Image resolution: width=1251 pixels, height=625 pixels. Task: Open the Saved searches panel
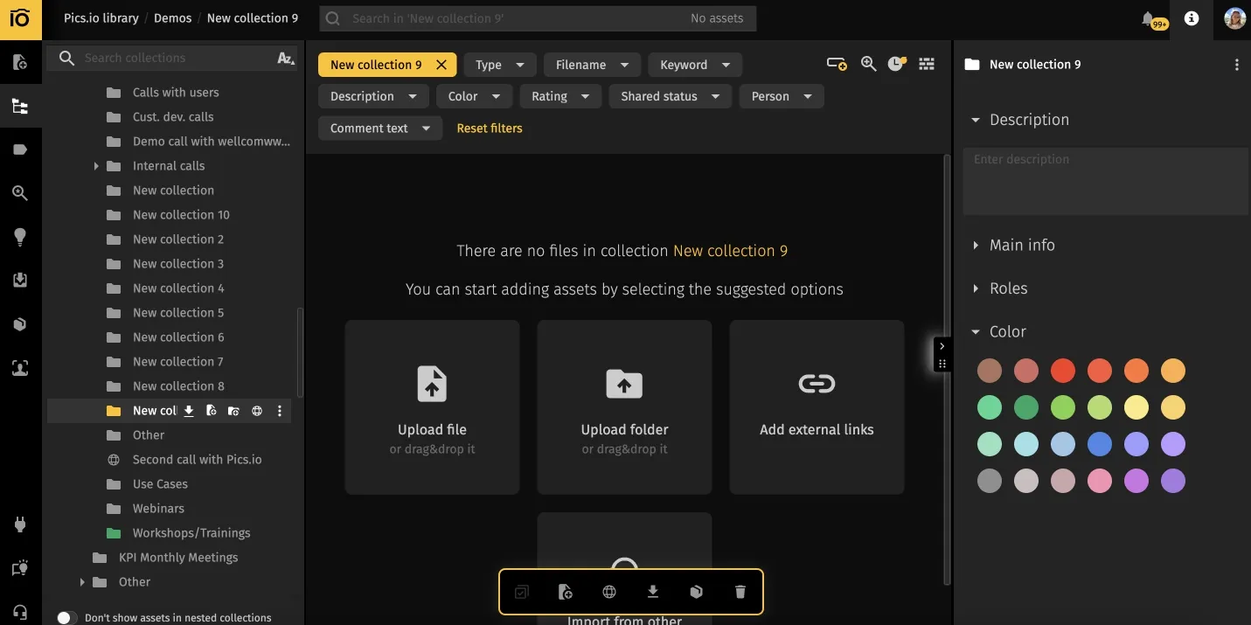(x=21, y=192)
